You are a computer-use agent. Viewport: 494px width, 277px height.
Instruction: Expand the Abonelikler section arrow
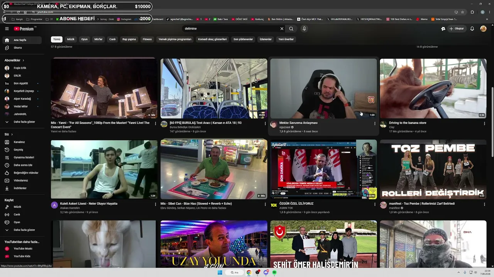tap(23, 60)
